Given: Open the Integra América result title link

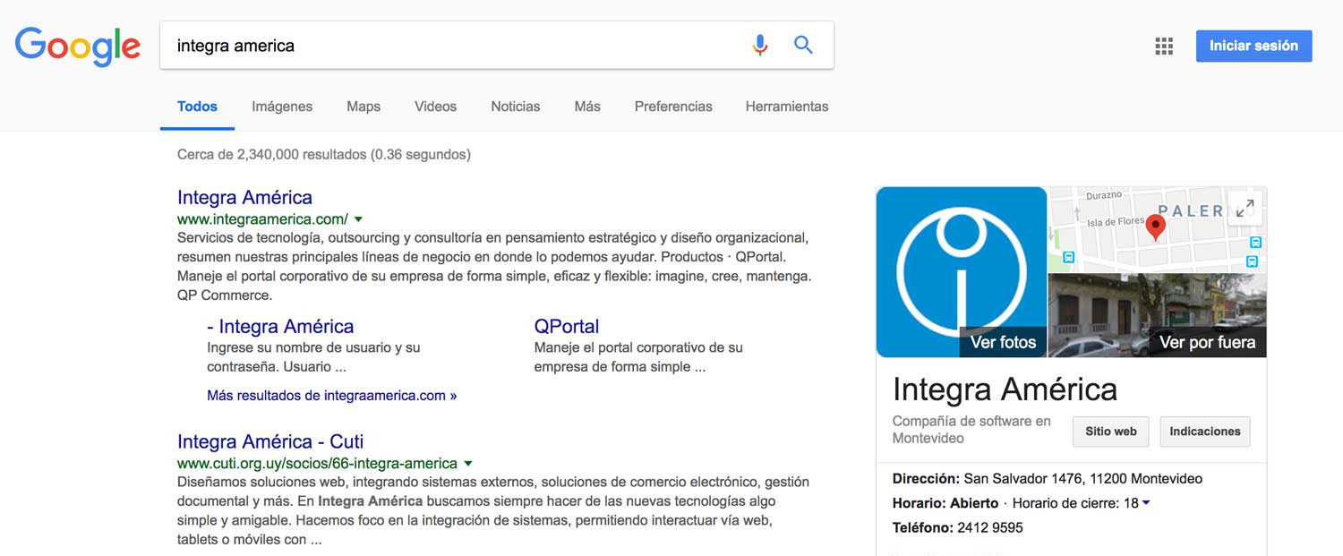Looking at the screenshot, I should [244, 197].
